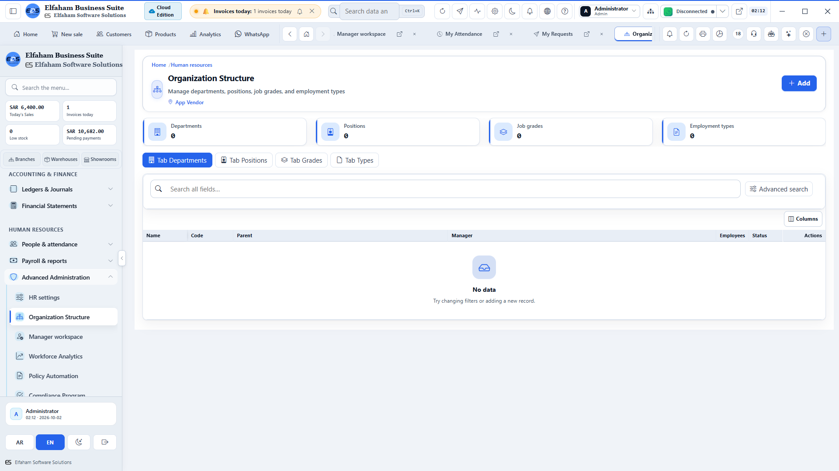Image resolution: width=839 pixels, height=471 pixels.
Task: Expand People & attendance menu
Action: click(x=61, y=244)
